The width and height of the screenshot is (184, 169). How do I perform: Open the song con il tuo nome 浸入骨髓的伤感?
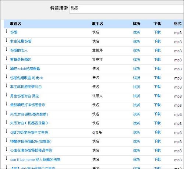pyautogui.click(x=35, y=159)
